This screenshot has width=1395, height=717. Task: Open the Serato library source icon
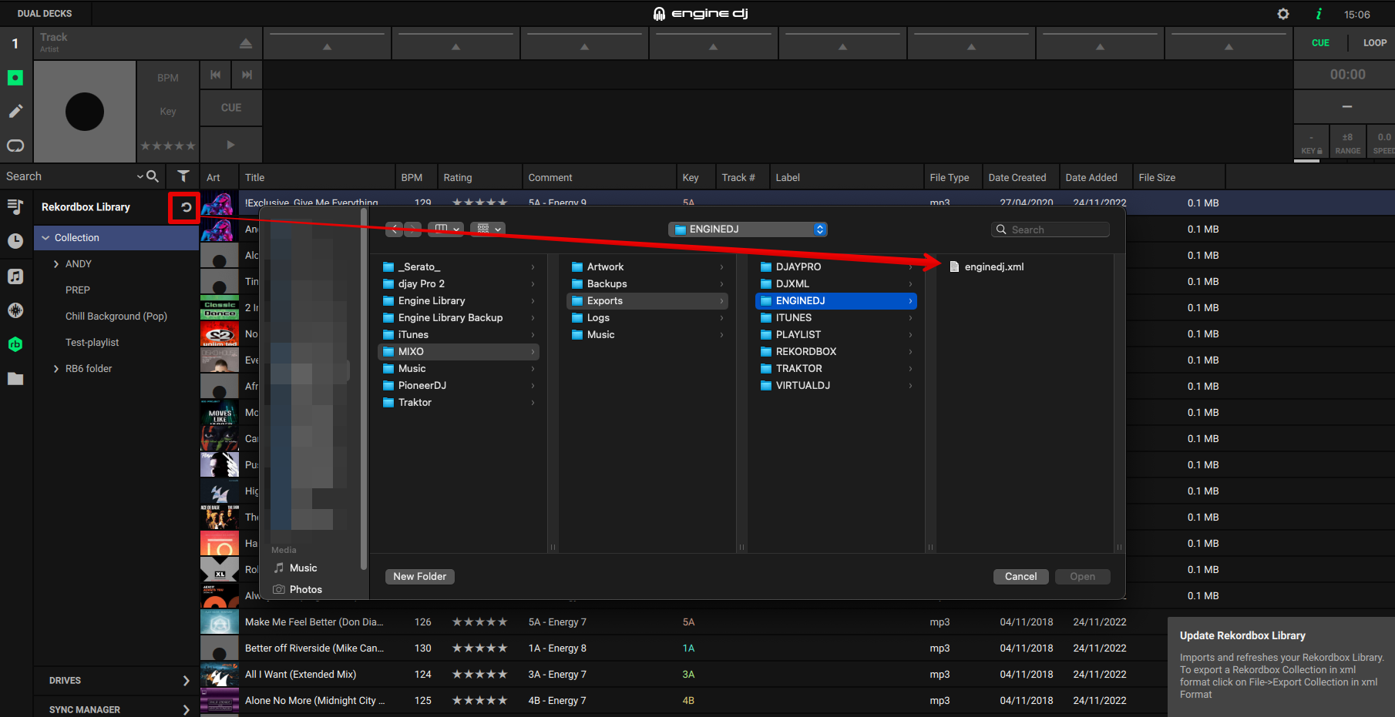tap(15, 310)
